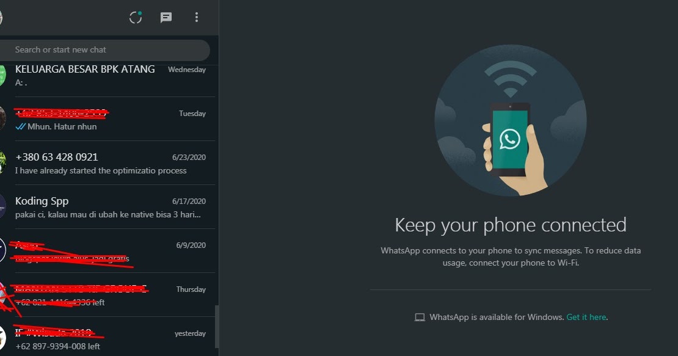Click the avatar of the yesterday chat
The image size is (678, 356).
[2, 338]
